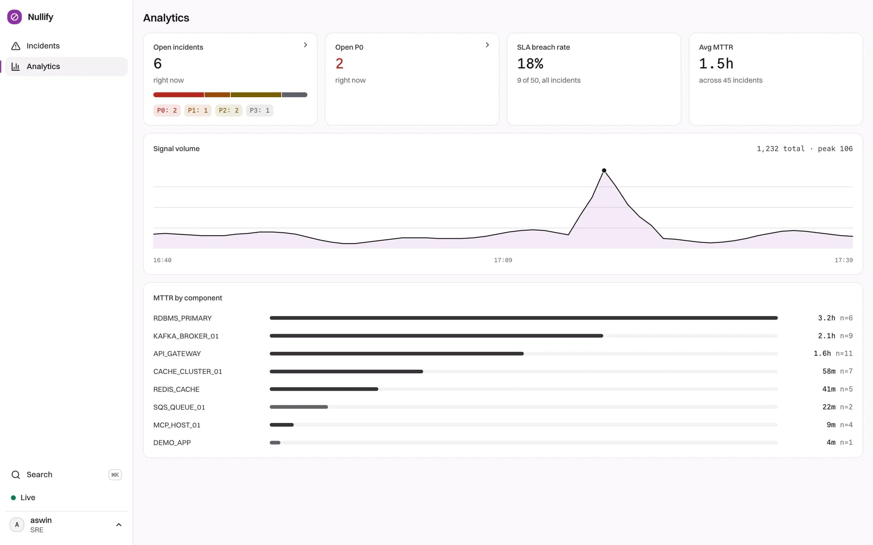Click the P0: 2 badge
This screenshot has height=545, width=873.
pos(167,110)
